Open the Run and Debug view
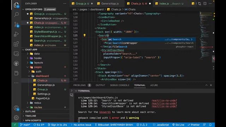This screenshot has height=127, width=226. (x=16, y=34)
